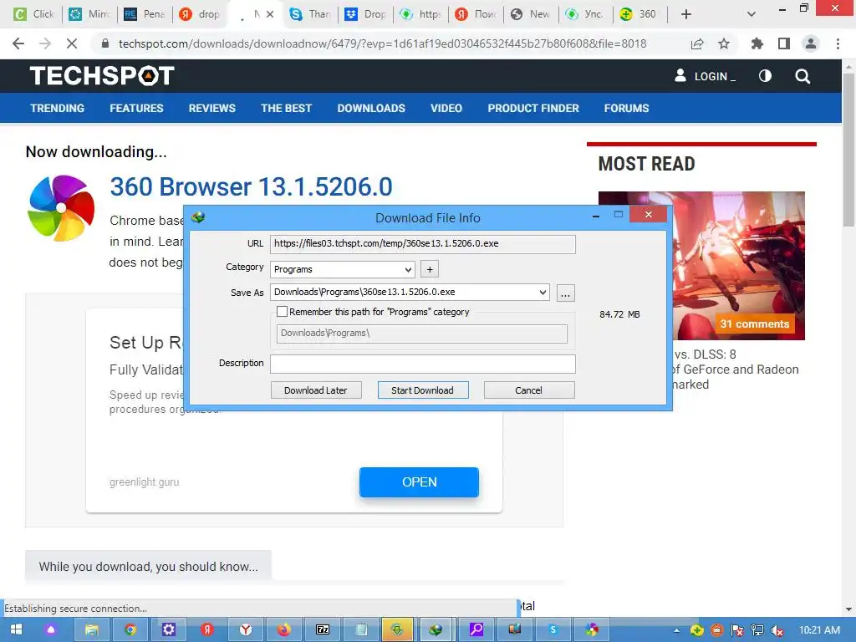Open the PRODUCT FINDER menu item
Viewport: 856px width, 642px height.
tap(533, 108)
